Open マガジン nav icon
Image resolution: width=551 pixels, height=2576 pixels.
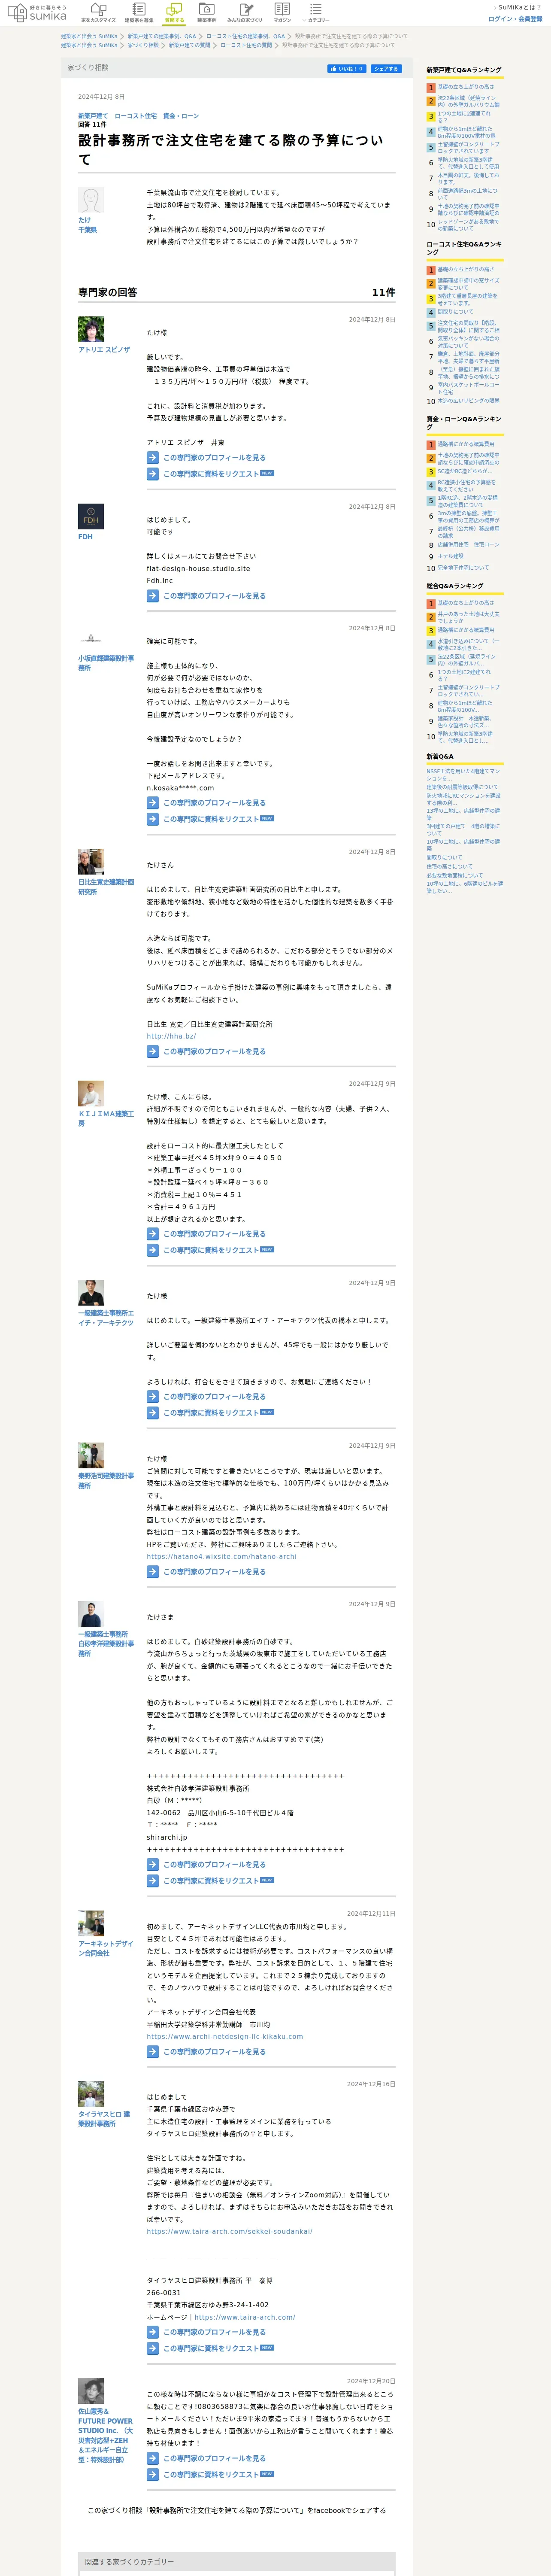click(x=282, y=13)
